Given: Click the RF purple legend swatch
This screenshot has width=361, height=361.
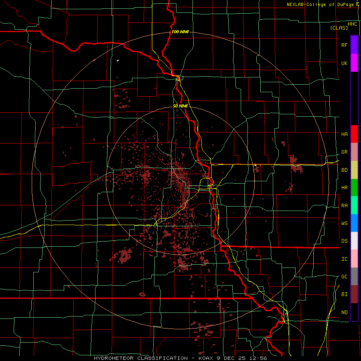Looking at the screenshot, I should (x=354, y=45).
